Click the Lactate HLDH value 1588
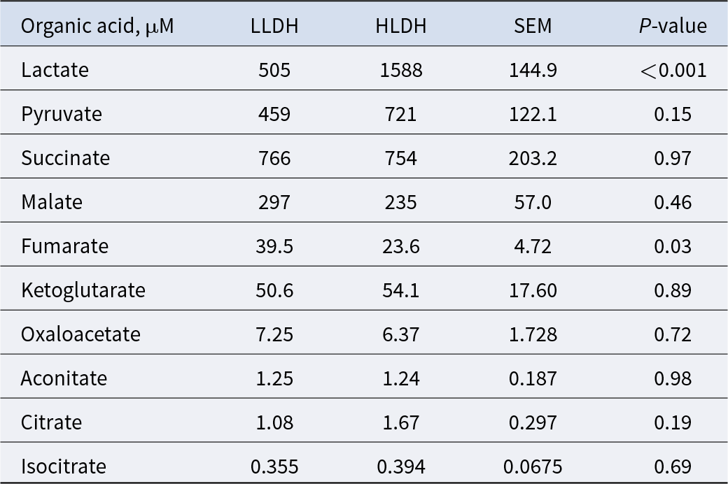728x484 pixels. 401,70
